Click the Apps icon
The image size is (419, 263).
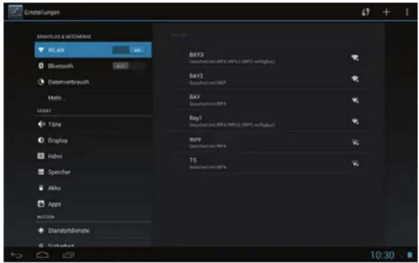(x=41, y=204)
